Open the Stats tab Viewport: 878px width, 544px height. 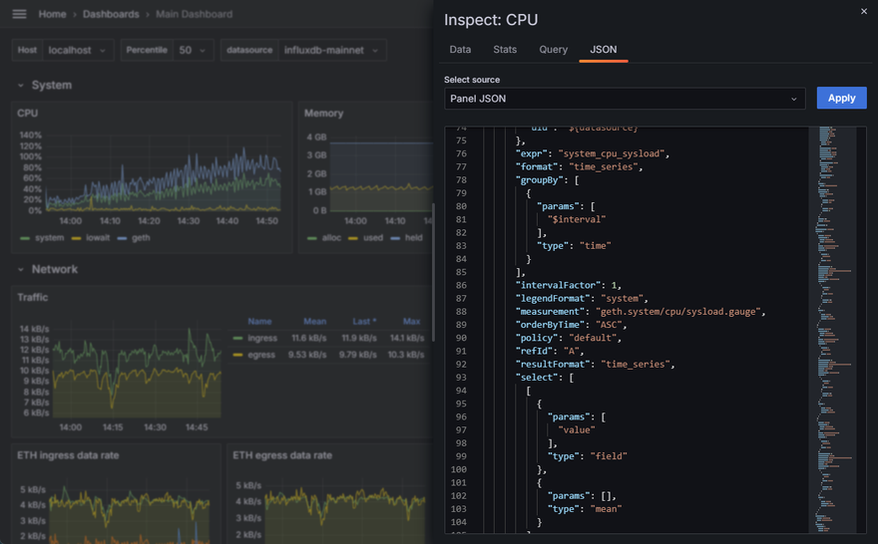click(x=505, y=50)
